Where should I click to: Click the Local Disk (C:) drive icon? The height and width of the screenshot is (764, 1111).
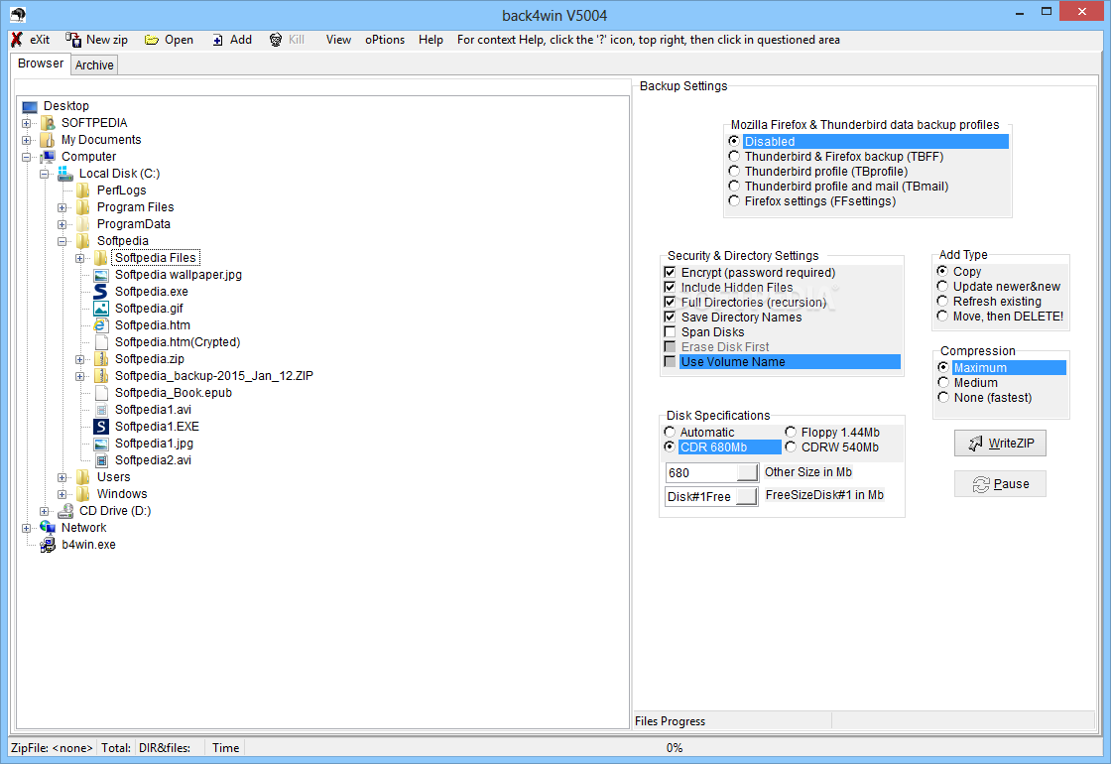(x=65, y=174)
